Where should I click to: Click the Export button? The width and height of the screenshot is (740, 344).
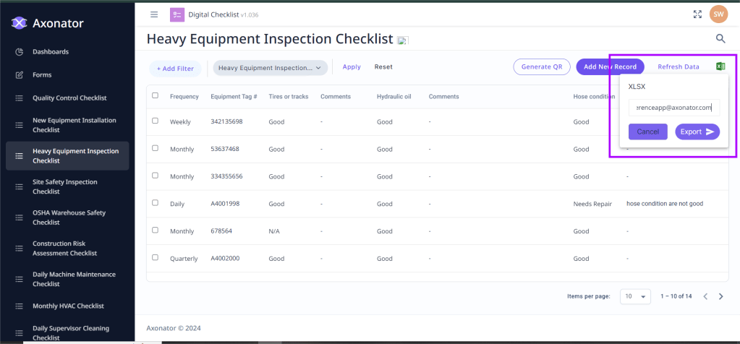point(697,132)
